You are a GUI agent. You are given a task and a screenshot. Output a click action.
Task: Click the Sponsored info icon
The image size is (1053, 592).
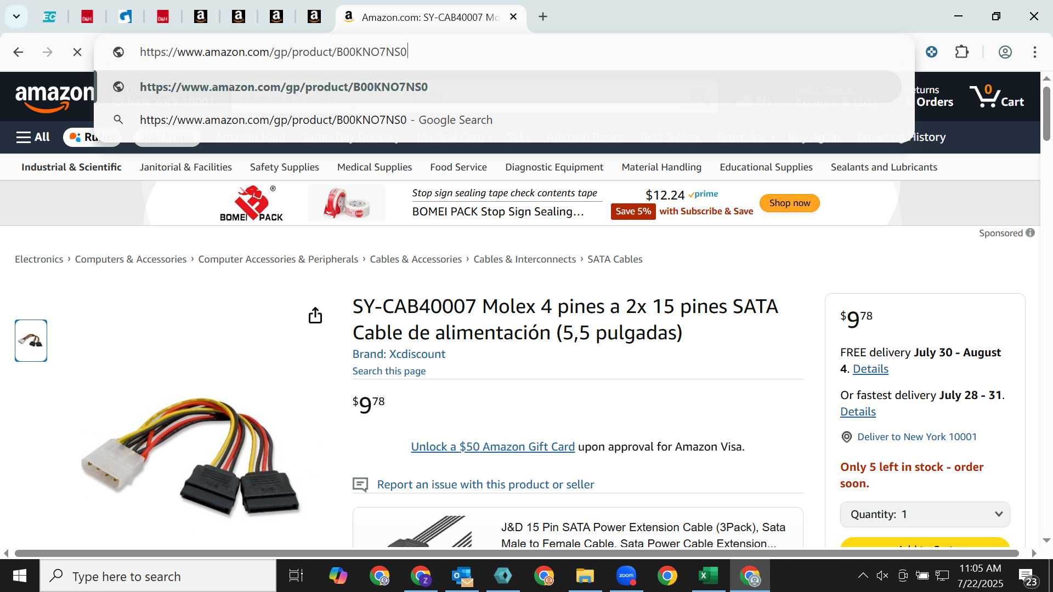(1030, 233)
